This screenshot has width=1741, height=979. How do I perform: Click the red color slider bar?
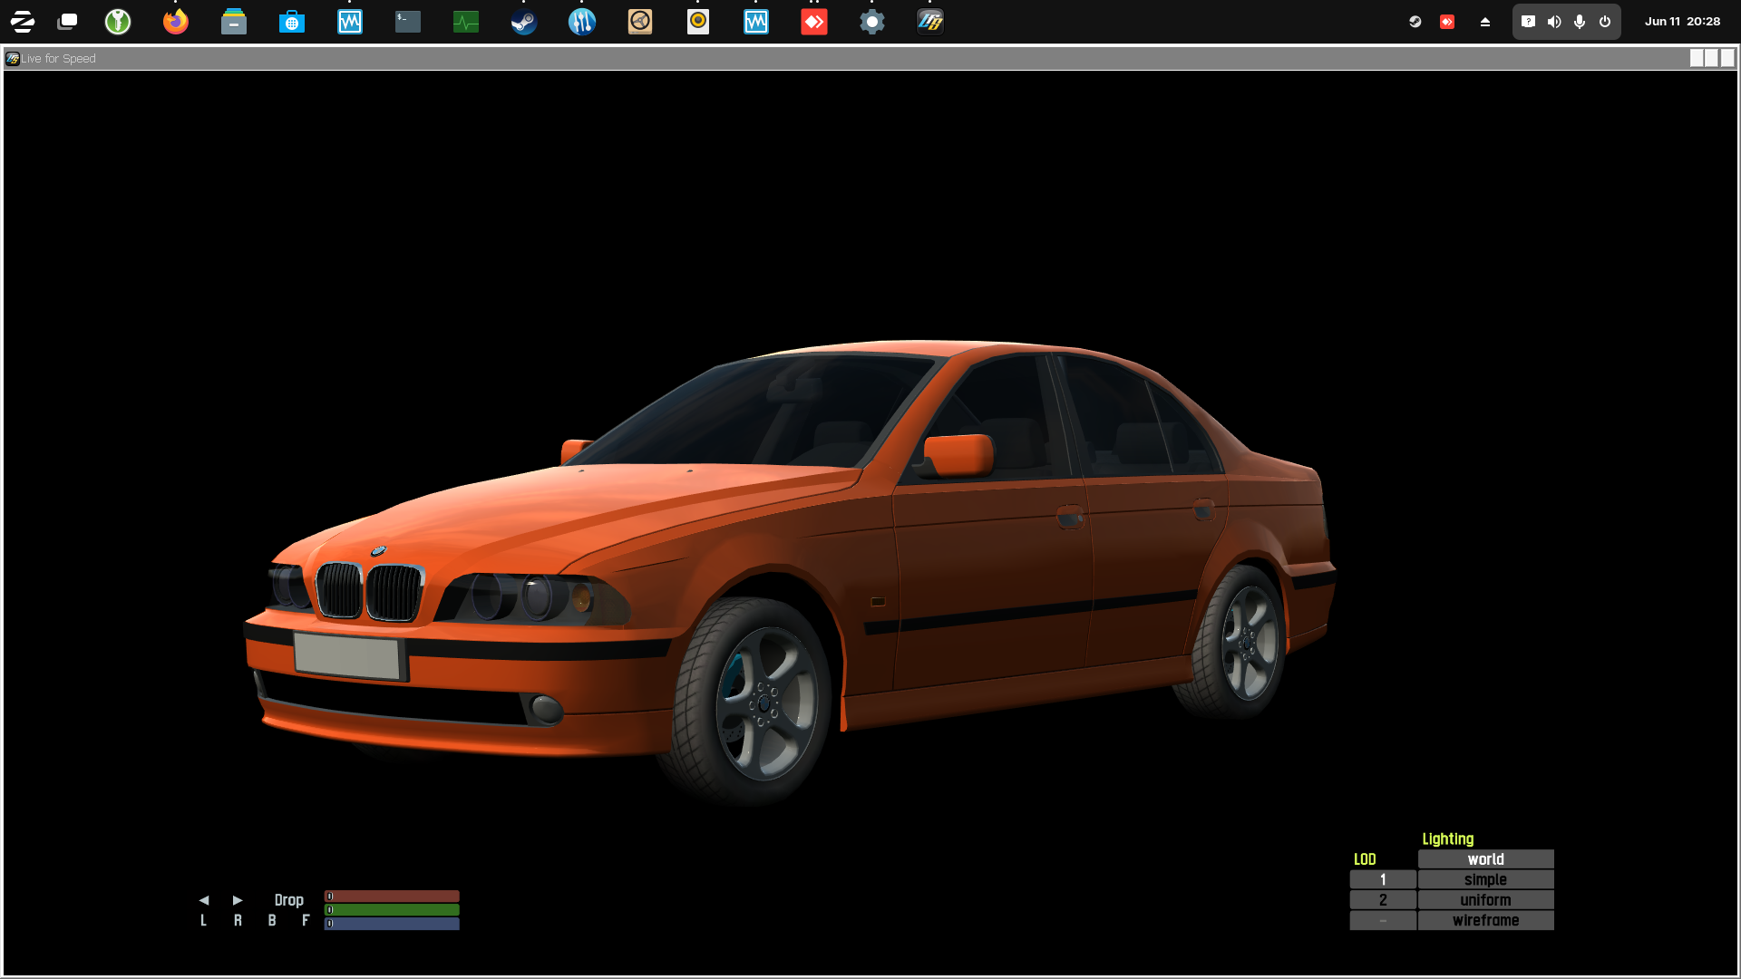[392, 897]
